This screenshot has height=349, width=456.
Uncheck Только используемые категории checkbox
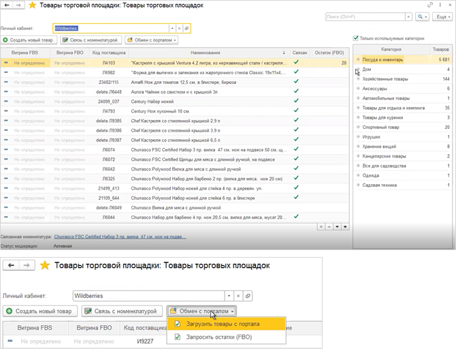(355, 38)
